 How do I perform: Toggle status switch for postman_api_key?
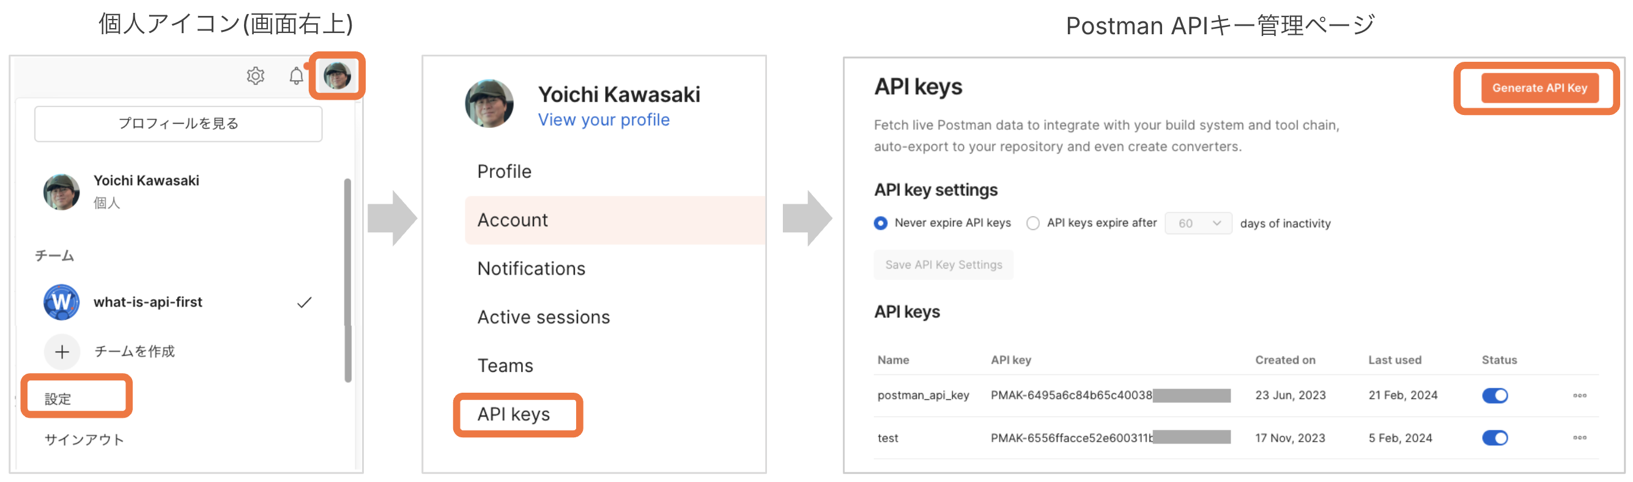1495,395
